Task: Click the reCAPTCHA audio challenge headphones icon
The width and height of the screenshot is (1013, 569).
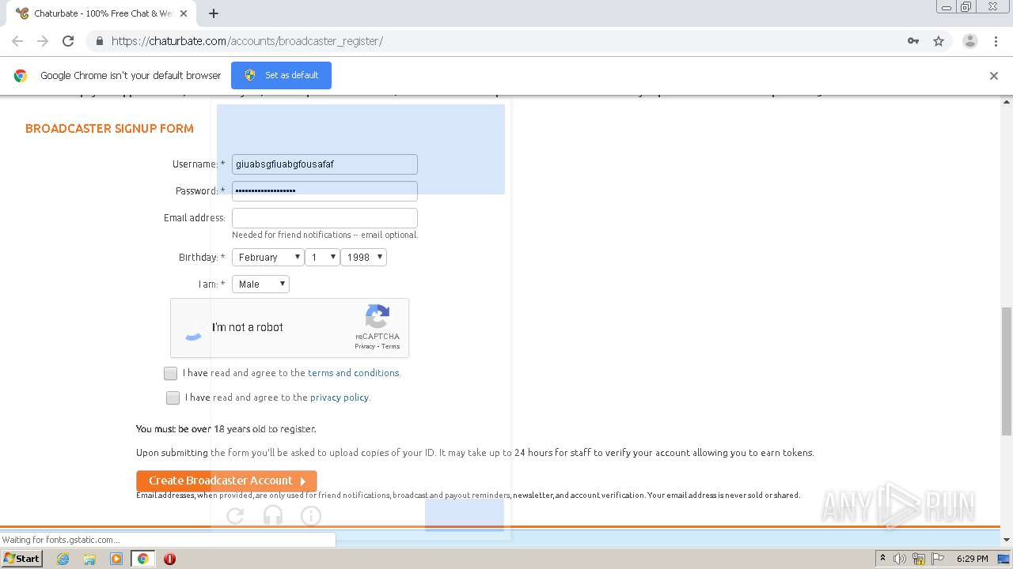Action: tap(273, 516)
